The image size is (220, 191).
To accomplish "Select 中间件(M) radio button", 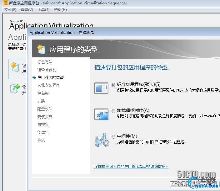I will (x=113, y=137).
